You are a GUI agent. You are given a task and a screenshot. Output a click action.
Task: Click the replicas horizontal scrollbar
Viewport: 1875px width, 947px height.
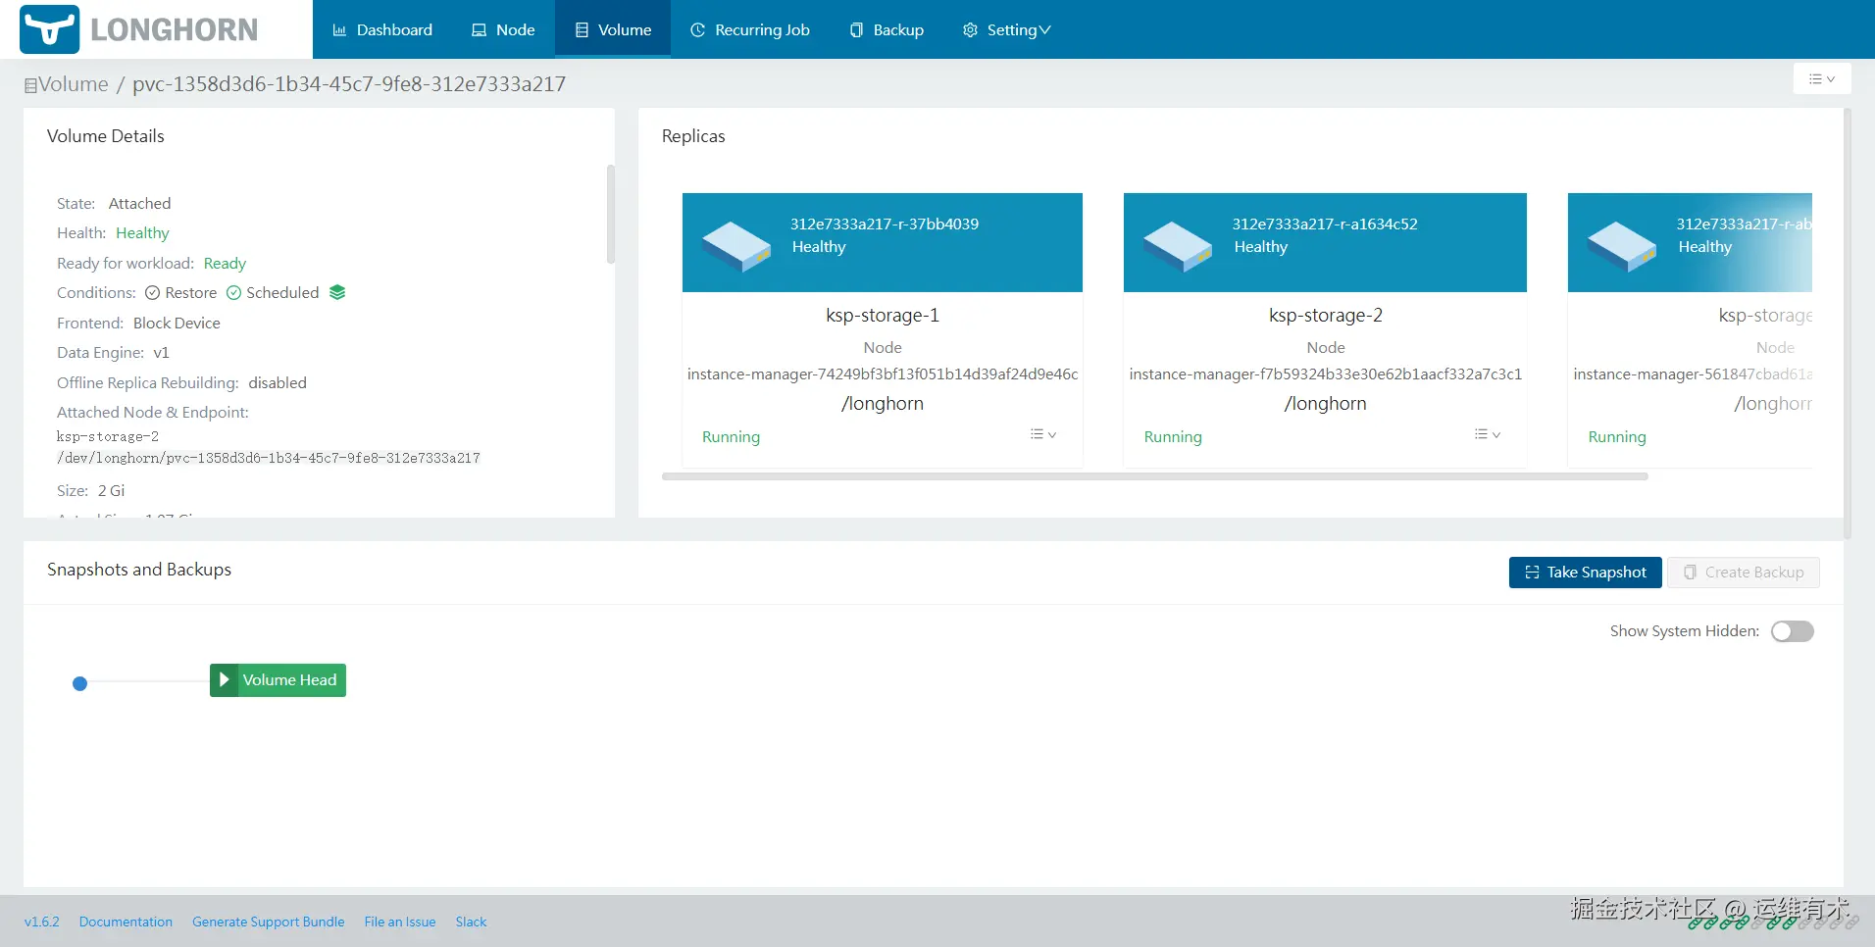[1154, 476]
